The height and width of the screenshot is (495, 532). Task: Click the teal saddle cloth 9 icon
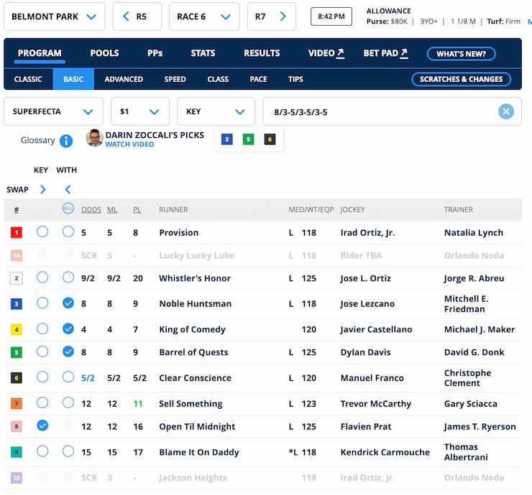tap(17, 452)
